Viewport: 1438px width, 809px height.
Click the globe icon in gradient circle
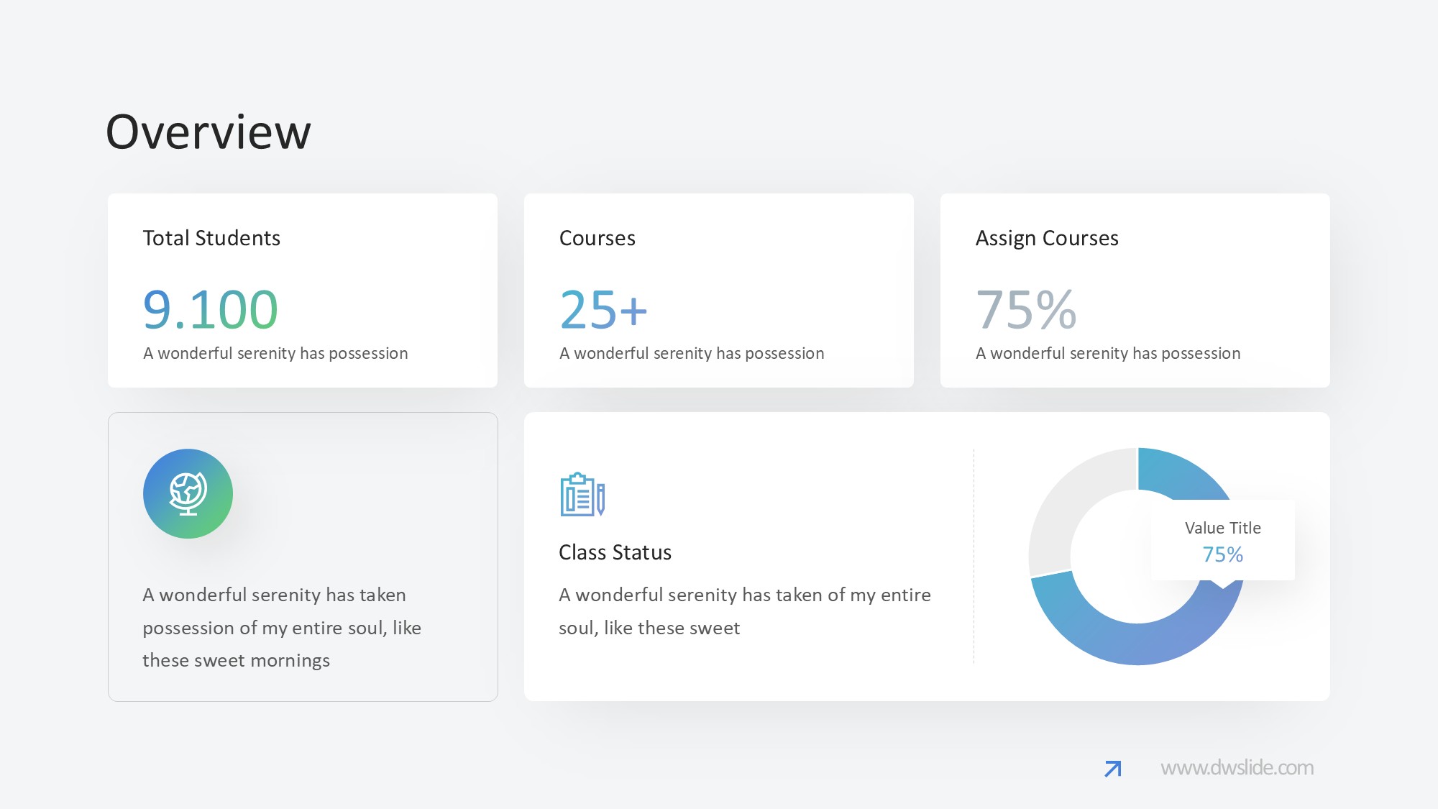[188, 493]
